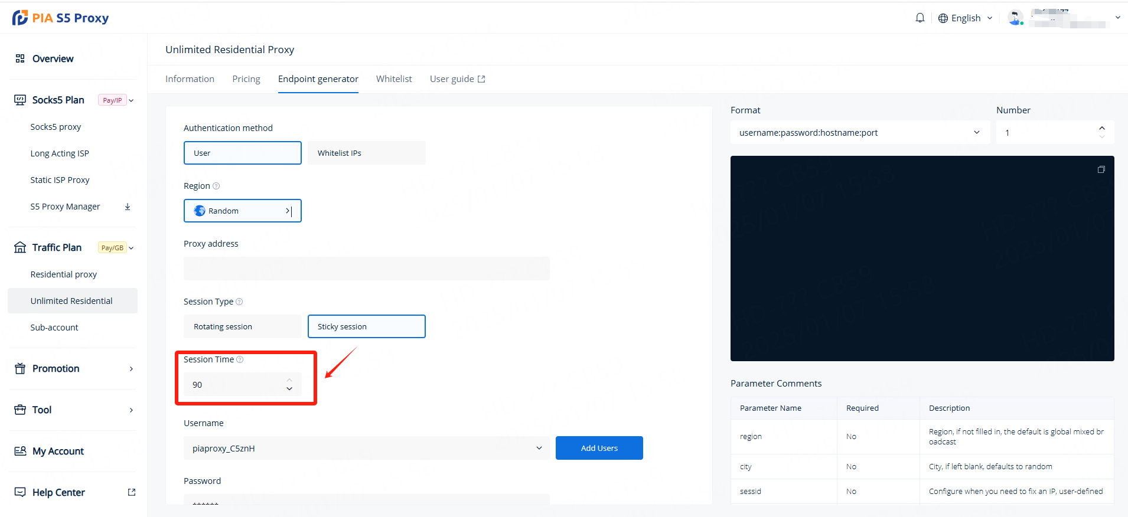Image resolution: width=1128 pixels, height=517 pixels.
Task: Click the Add Users button
Action: click(599, 448)
